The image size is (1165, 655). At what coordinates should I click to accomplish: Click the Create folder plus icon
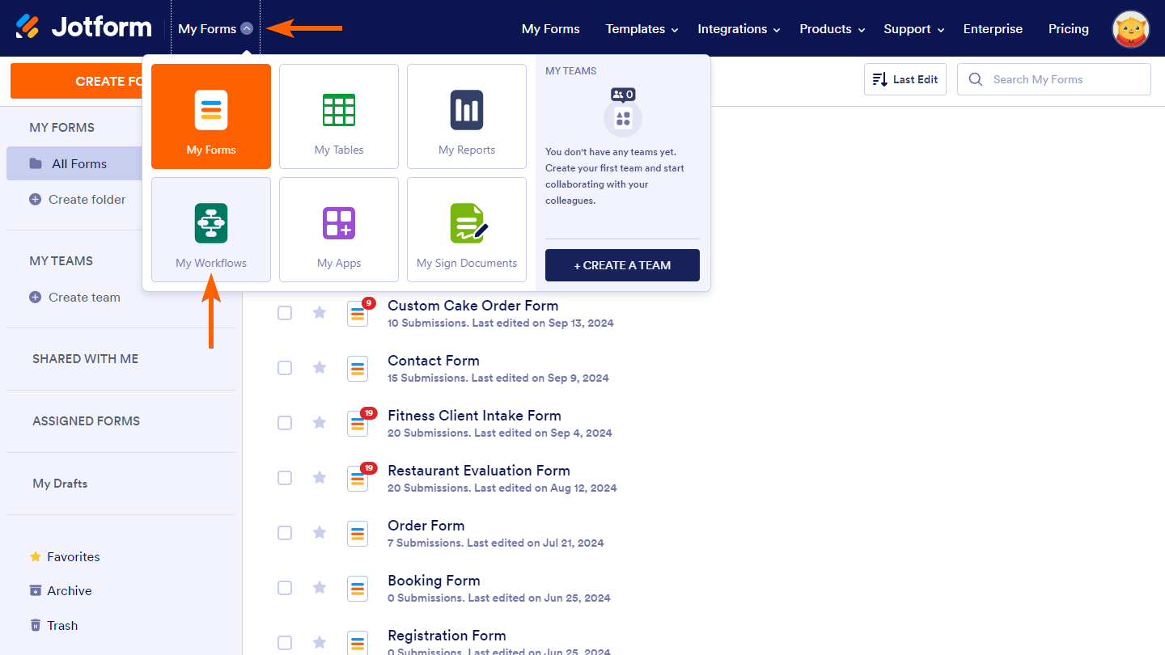coord(35,199)
